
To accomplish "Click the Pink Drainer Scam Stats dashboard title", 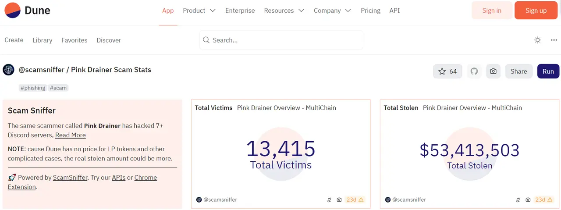I will pos(111,70).
